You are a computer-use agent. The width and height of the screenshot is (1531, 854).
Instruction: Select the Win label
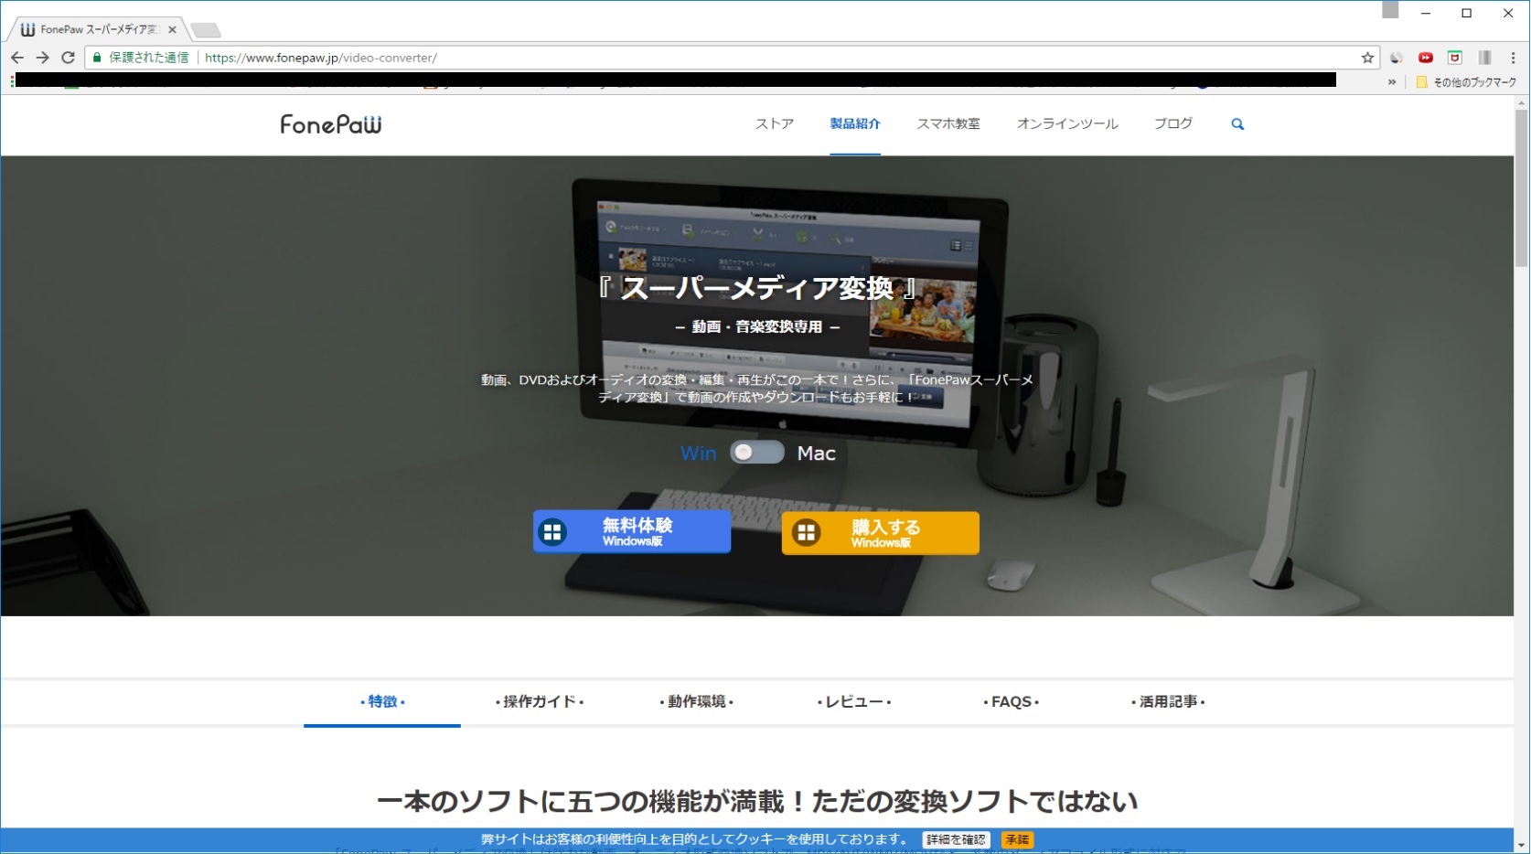[x=698, y=454]
